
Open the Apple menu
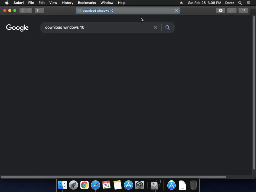7,3
